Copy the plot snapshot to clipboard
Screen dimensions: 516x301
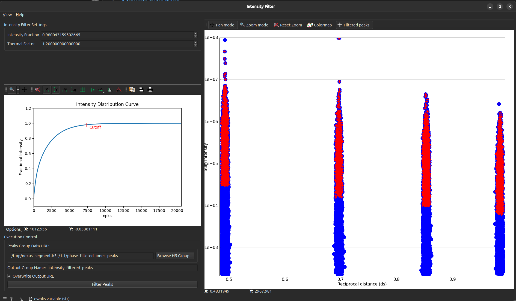[x=132, y=90]
